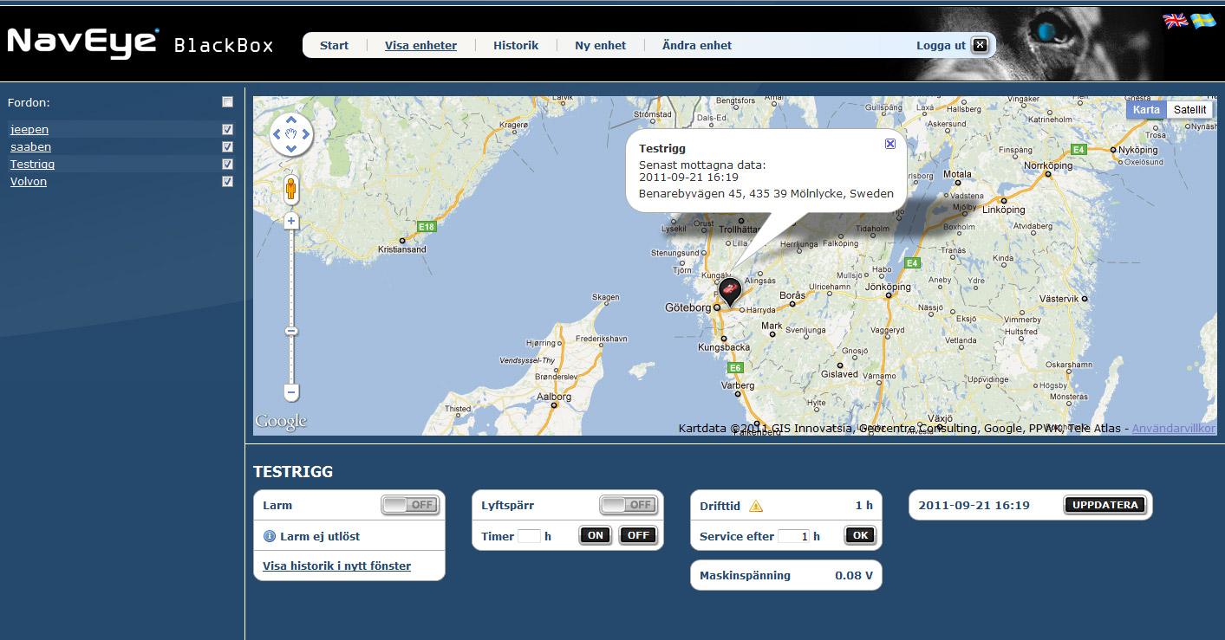1225x640 pixels.
Task: Click the map zoom slider track
Action: pyautogui.click(x=291, y=307)
